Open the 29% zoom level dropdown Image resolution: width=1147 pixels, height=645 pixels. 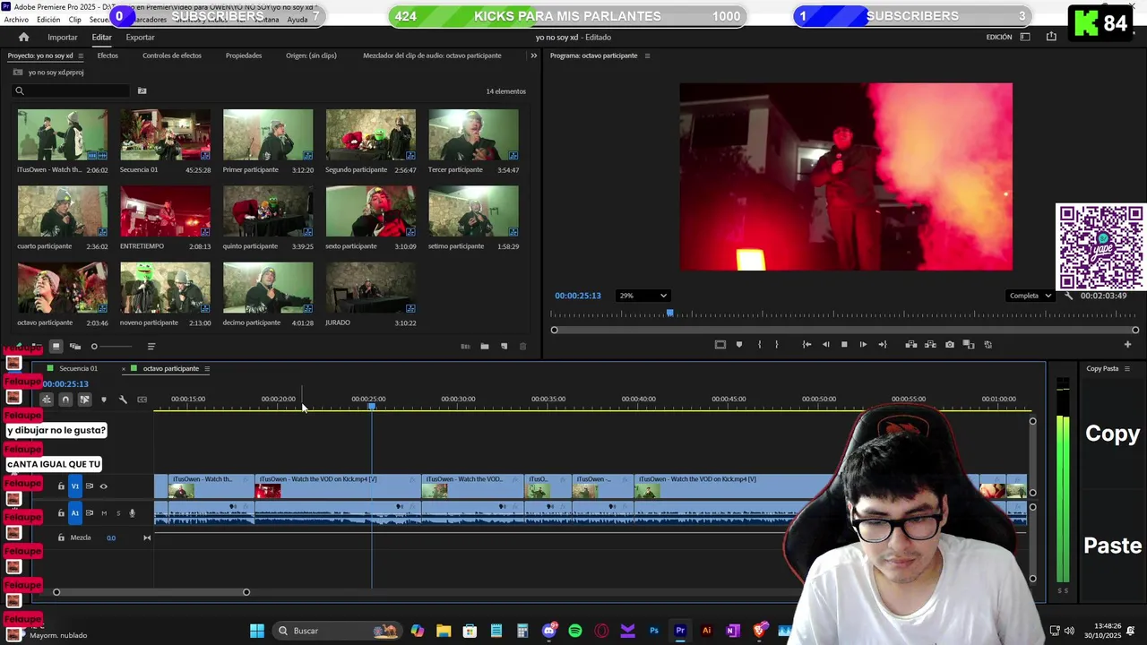tap(642, 296)
